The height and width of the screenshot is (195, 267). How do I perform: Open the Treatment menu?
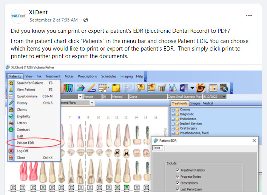[53, 76]
